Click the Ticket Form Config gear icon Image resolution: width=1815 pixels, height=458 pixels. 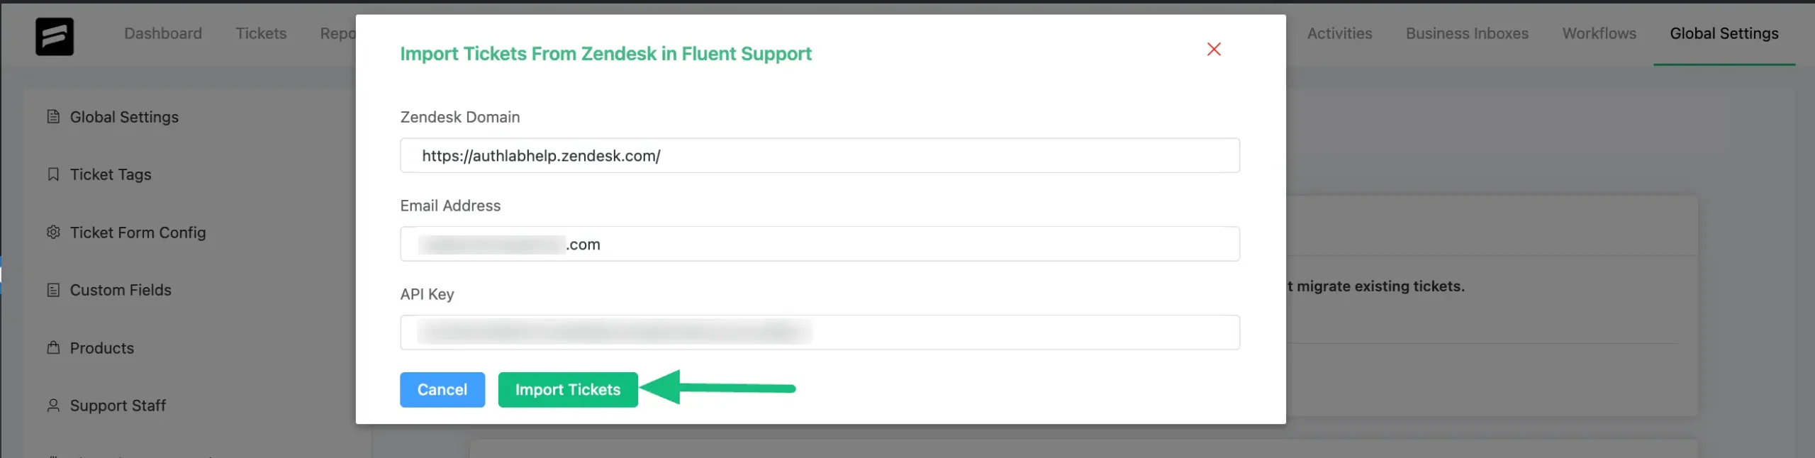[53, 233]
